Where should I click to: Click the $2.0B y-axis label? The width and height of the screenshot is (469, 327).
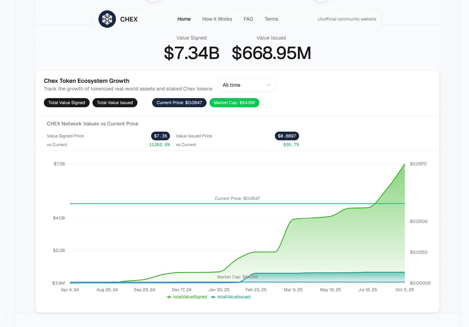pos(59,250)
